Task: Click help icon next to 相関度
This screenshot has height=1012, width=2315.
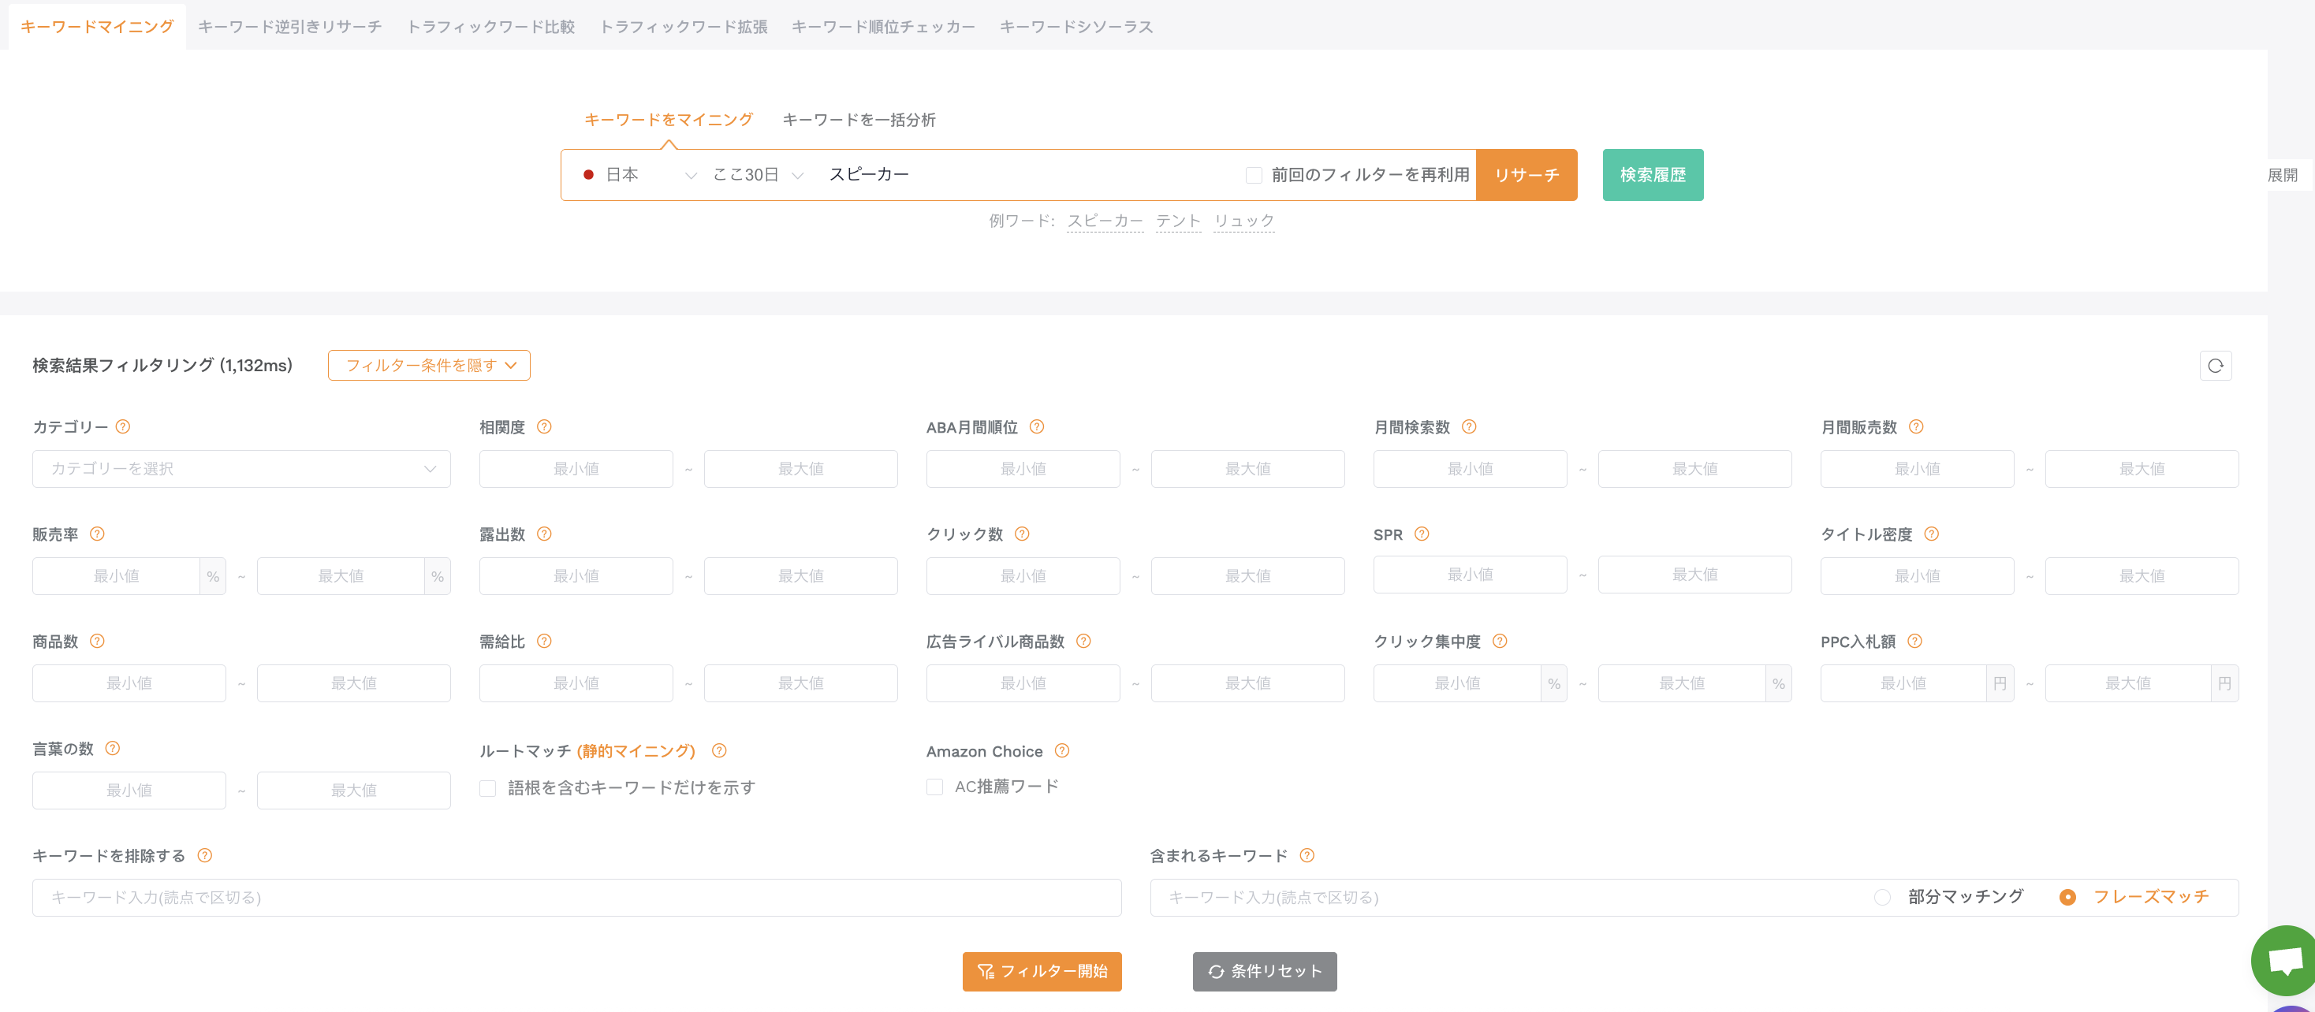Action: (x=544, y=426)
